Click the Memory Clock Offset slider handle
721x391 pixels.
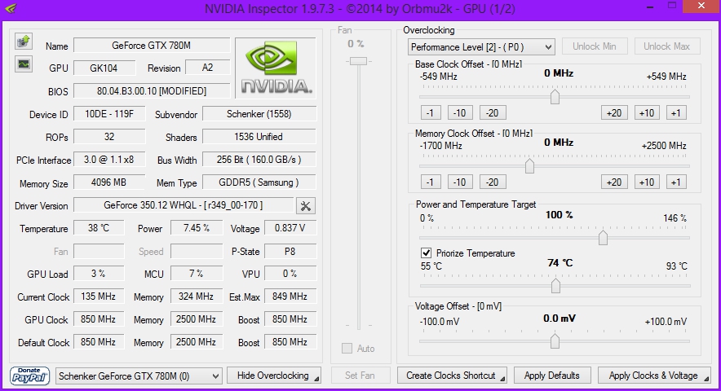[x=529, y=166]
